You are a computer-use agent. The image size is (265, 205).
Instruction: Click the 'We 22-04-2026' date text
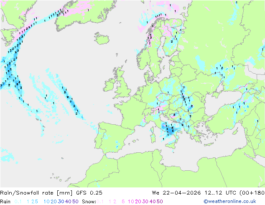tap(176, 193)
